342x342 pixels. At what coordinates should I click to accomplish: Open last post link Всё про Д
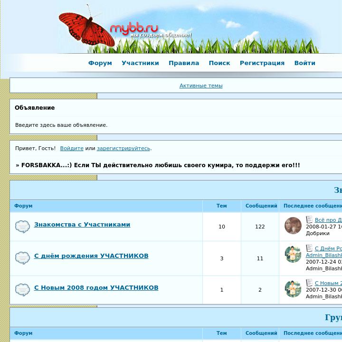click(x=328, y=220)
